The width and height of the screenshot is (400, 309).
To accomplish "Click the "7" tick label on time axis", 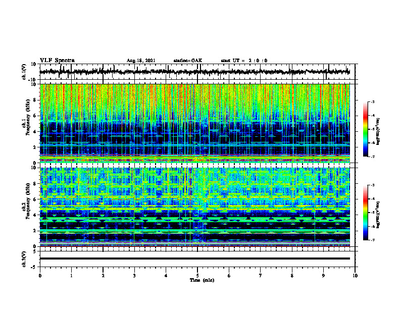I will pyautogui.click(x=261, y=276).
